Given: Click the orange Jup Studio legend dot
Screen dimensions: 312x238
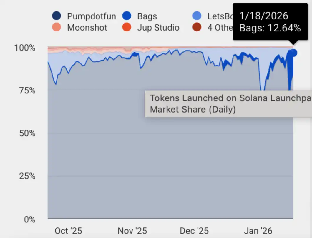Looking at the screenshot, I should coord(126,28).
